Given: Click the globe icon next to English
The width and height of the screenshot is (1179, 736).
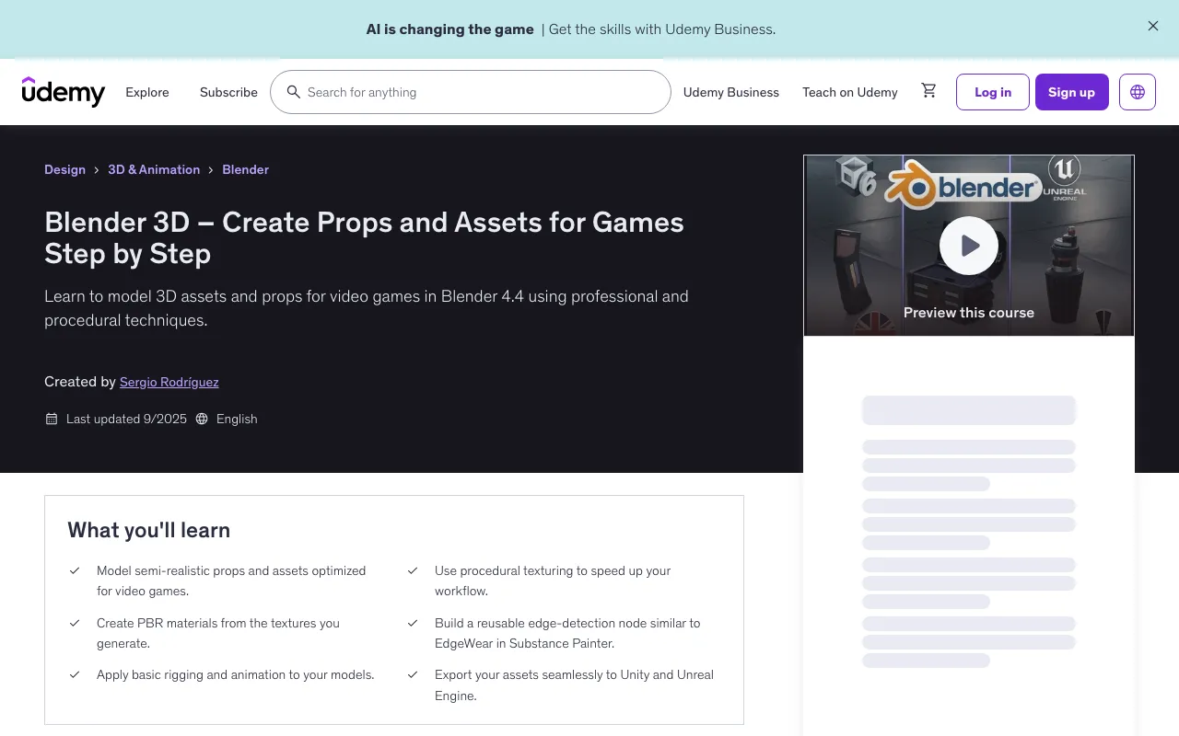Looking at the screenshot, I should coord(202,419).
